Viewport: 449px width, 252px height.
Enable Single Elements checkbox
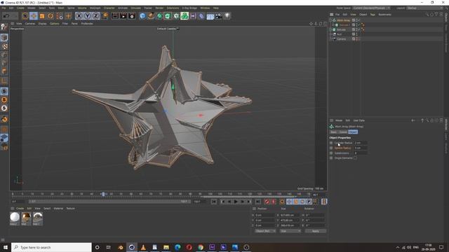tap(355, 158)
